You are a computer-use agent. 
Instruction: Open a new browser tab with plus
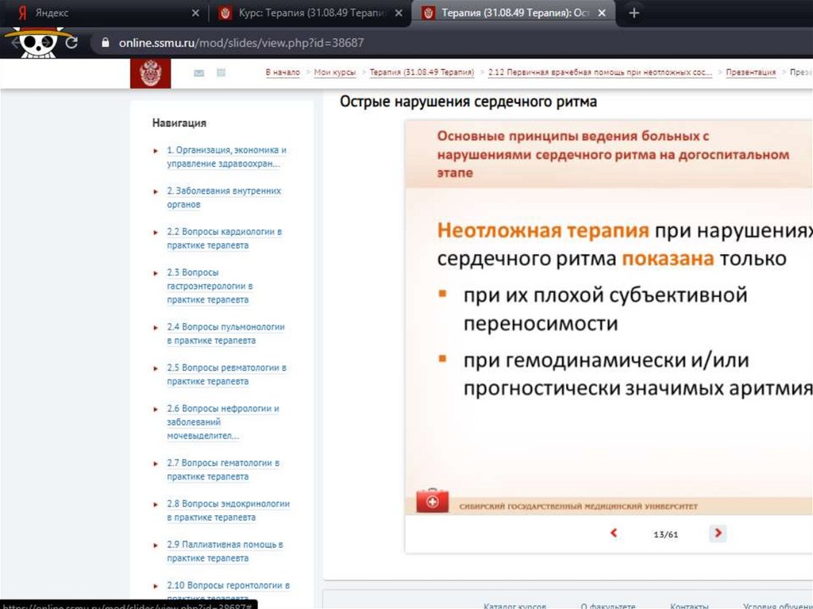(634, 13)
